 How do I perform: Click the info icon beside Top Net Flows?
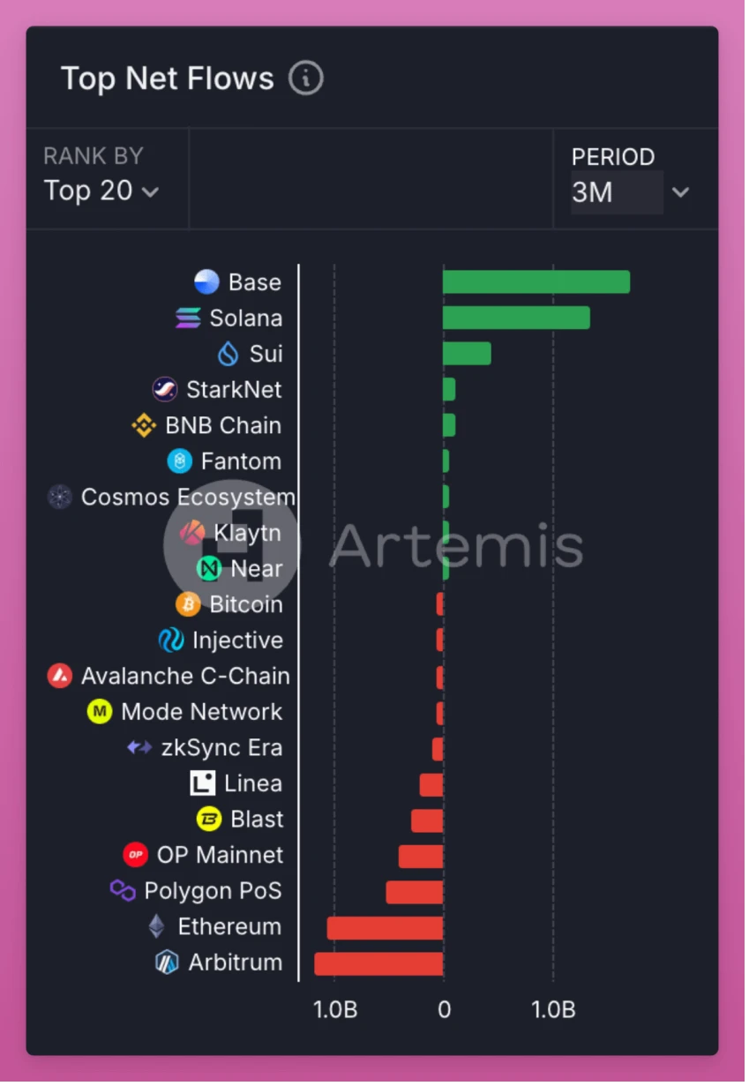(x=306, y=79)
